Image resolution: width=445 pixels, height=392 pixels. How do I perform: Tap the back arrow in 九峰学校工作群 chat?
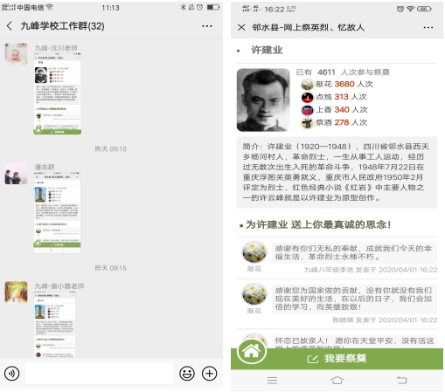[10, 26]
